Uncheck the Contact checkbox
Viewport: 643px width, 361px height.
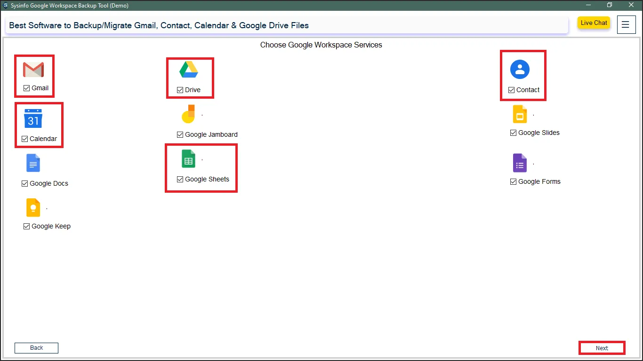tap(512, 90)
